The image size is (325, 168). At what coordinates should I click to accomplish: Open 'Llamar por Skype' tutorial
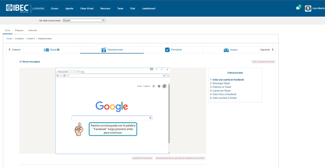click(221, 90)
